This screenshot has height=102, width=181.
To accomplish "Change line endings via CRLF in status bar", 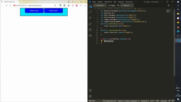I will point(157,101).
